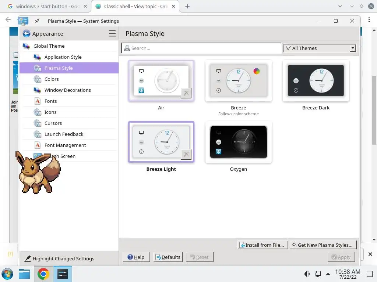This screenshot has height=282, width=377.
Task: Click the Fonts icon in sidebar
Action: pyautogui.click(x=37, y=101)
